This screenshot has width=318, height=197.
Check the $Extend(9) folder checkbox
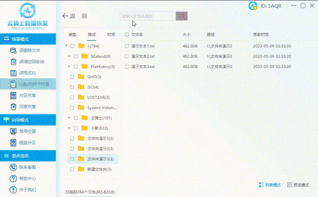tap(76, 56)
